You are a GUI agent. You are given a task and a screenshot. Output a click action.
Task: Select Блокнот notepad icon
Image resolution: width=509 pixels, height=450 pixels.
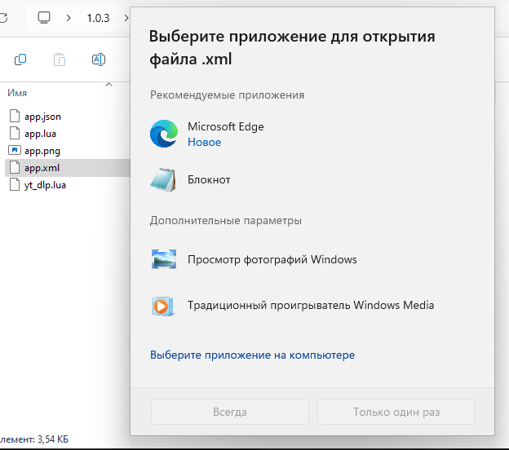coord(163,179)
